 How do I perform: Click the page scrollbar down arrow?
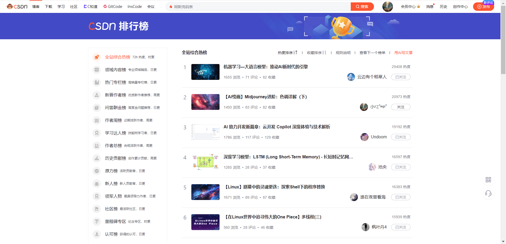tap(503, 241)
